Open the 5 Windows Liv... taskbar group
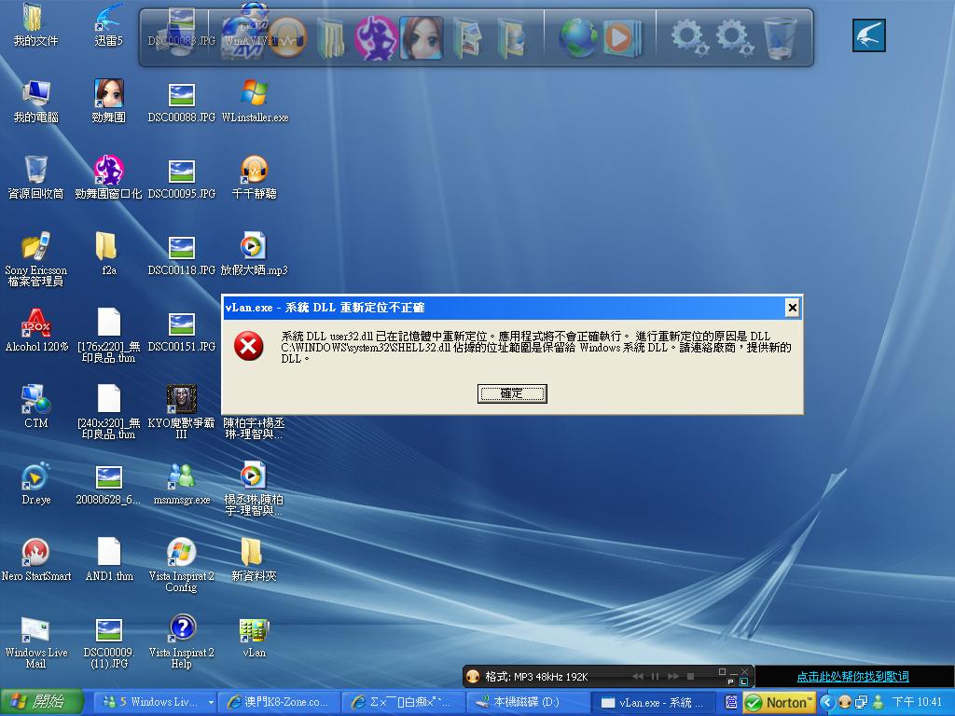 tap(156, 702)
